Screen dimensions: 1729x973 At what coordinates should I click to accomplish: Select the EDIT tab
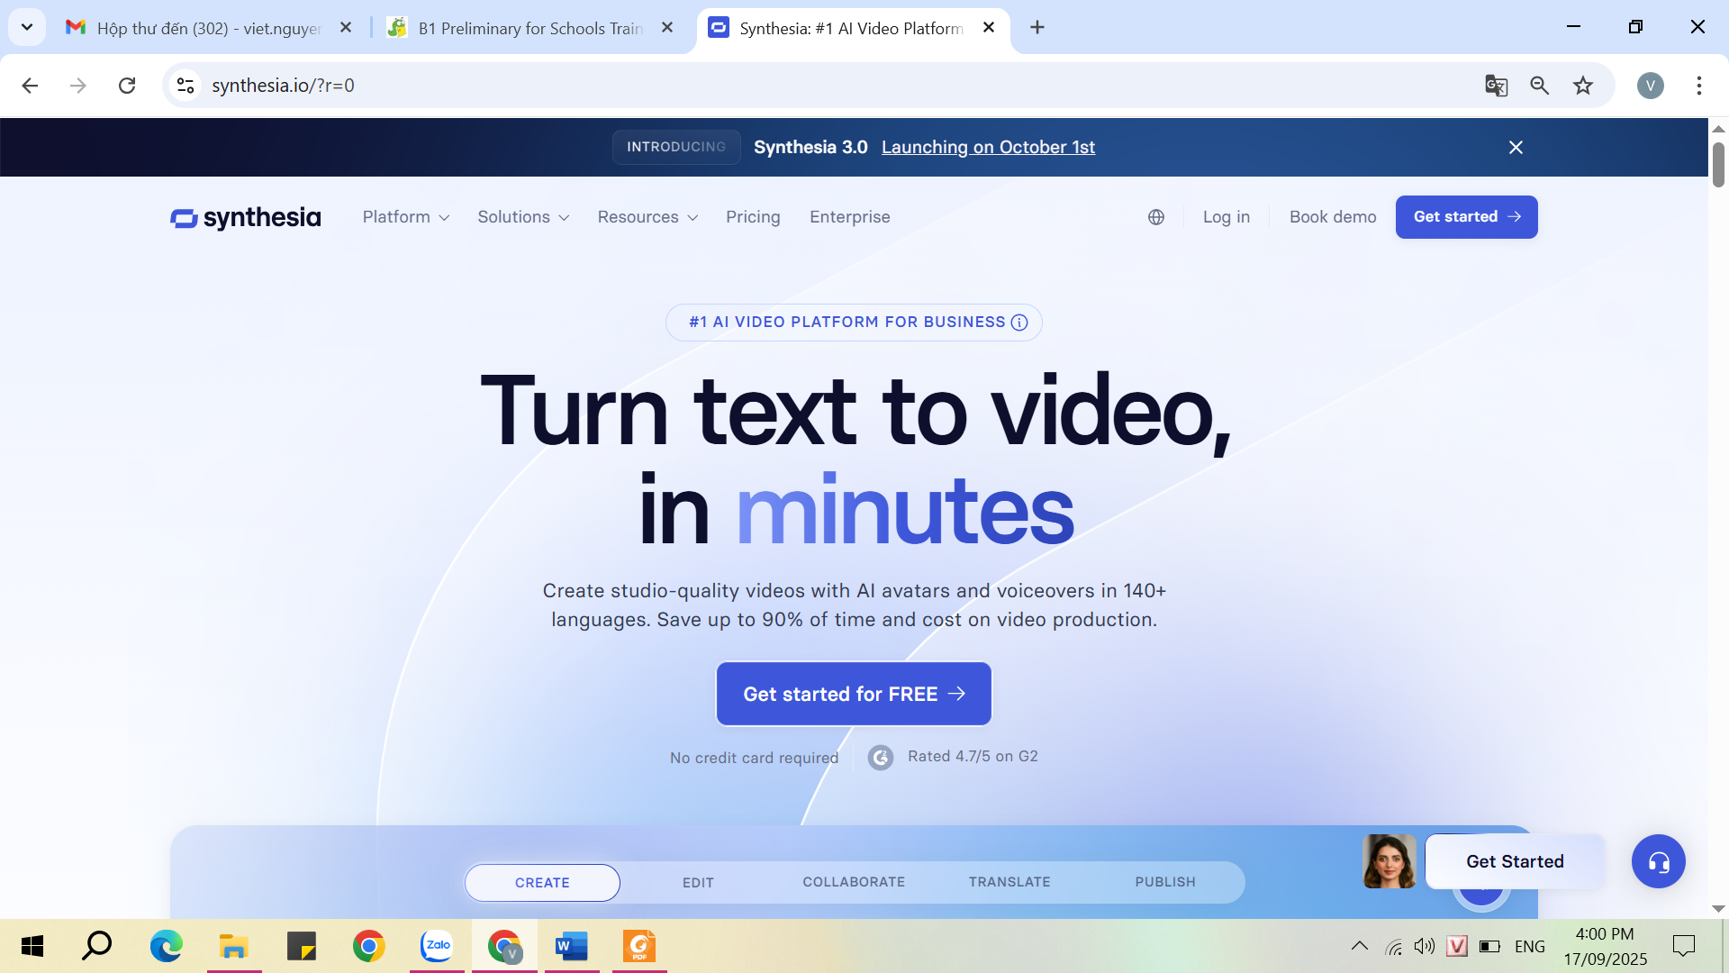(698, 883)
